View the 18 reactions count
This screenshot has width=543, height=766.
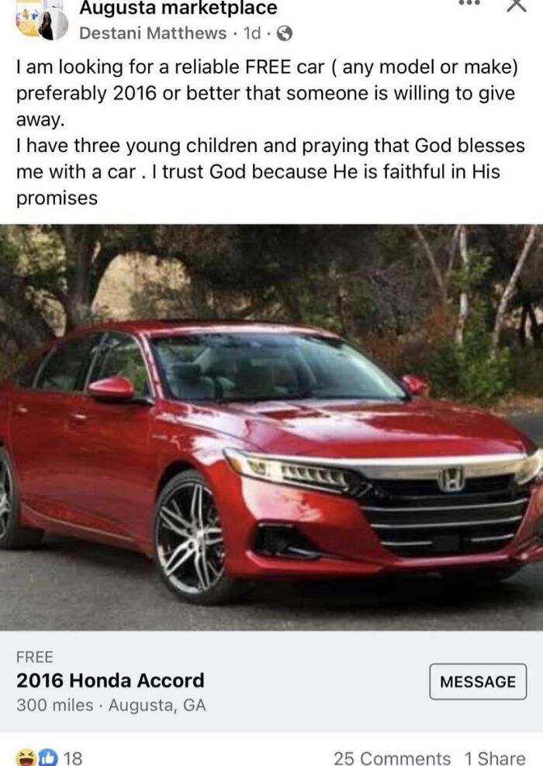pyautogui.click(x=73, y=758)
